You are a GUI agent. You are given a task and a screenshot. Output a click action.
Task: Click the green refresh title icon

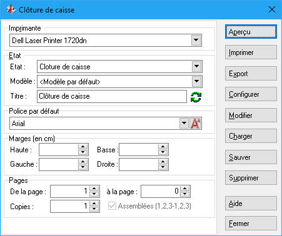pos(196,97)
